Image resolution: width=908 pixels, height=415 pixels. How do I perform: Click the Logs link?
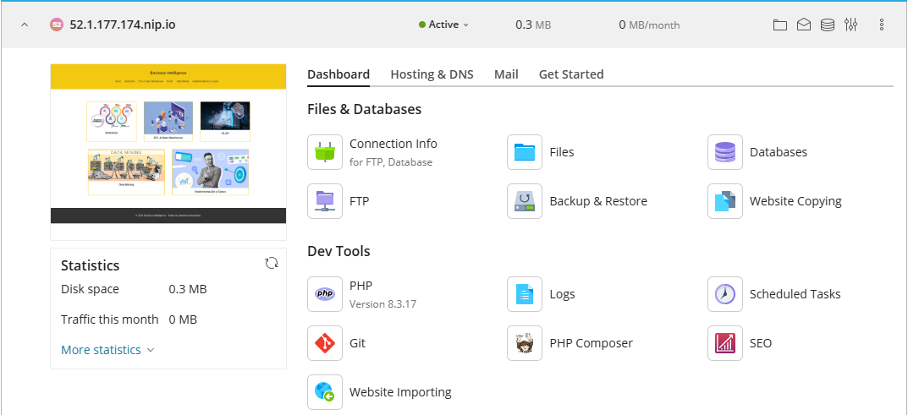click(x=562, y=294)
